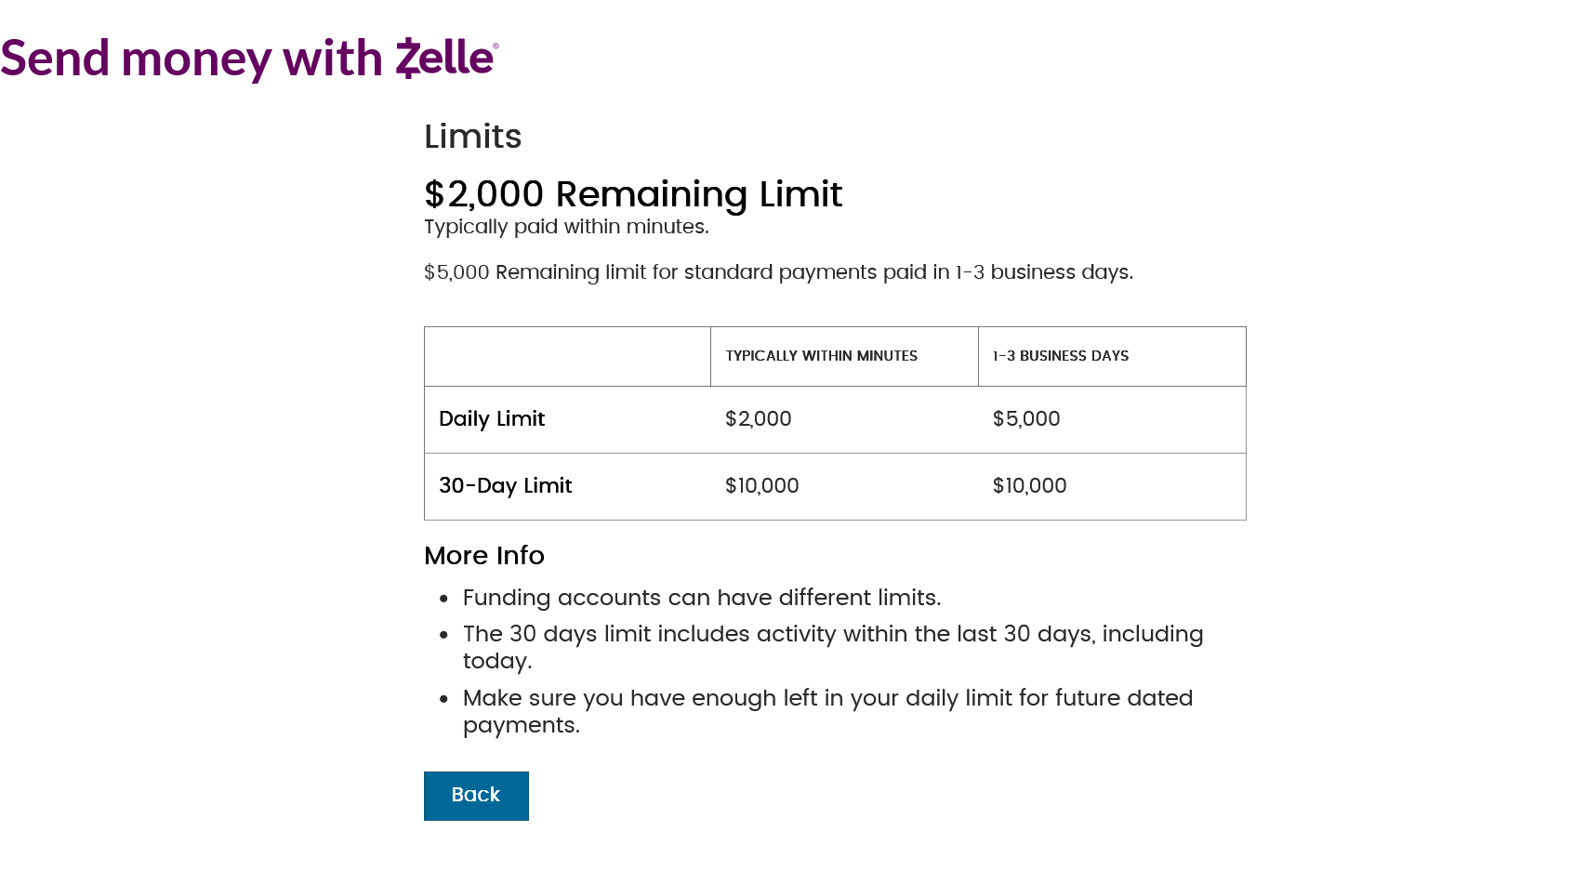The height and width of the screenshot is (871, 1573).
Task: Click the empty top-left table header cell
Action: [567, 356]
